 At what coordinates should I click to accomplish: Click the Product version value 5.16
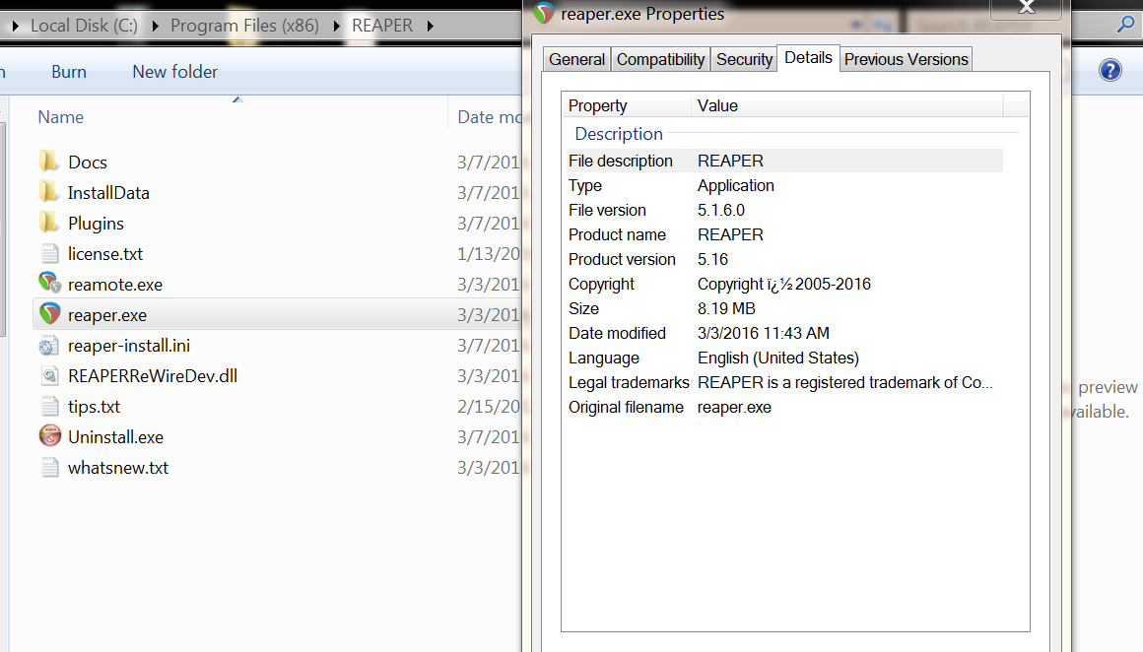coord(713,259)
